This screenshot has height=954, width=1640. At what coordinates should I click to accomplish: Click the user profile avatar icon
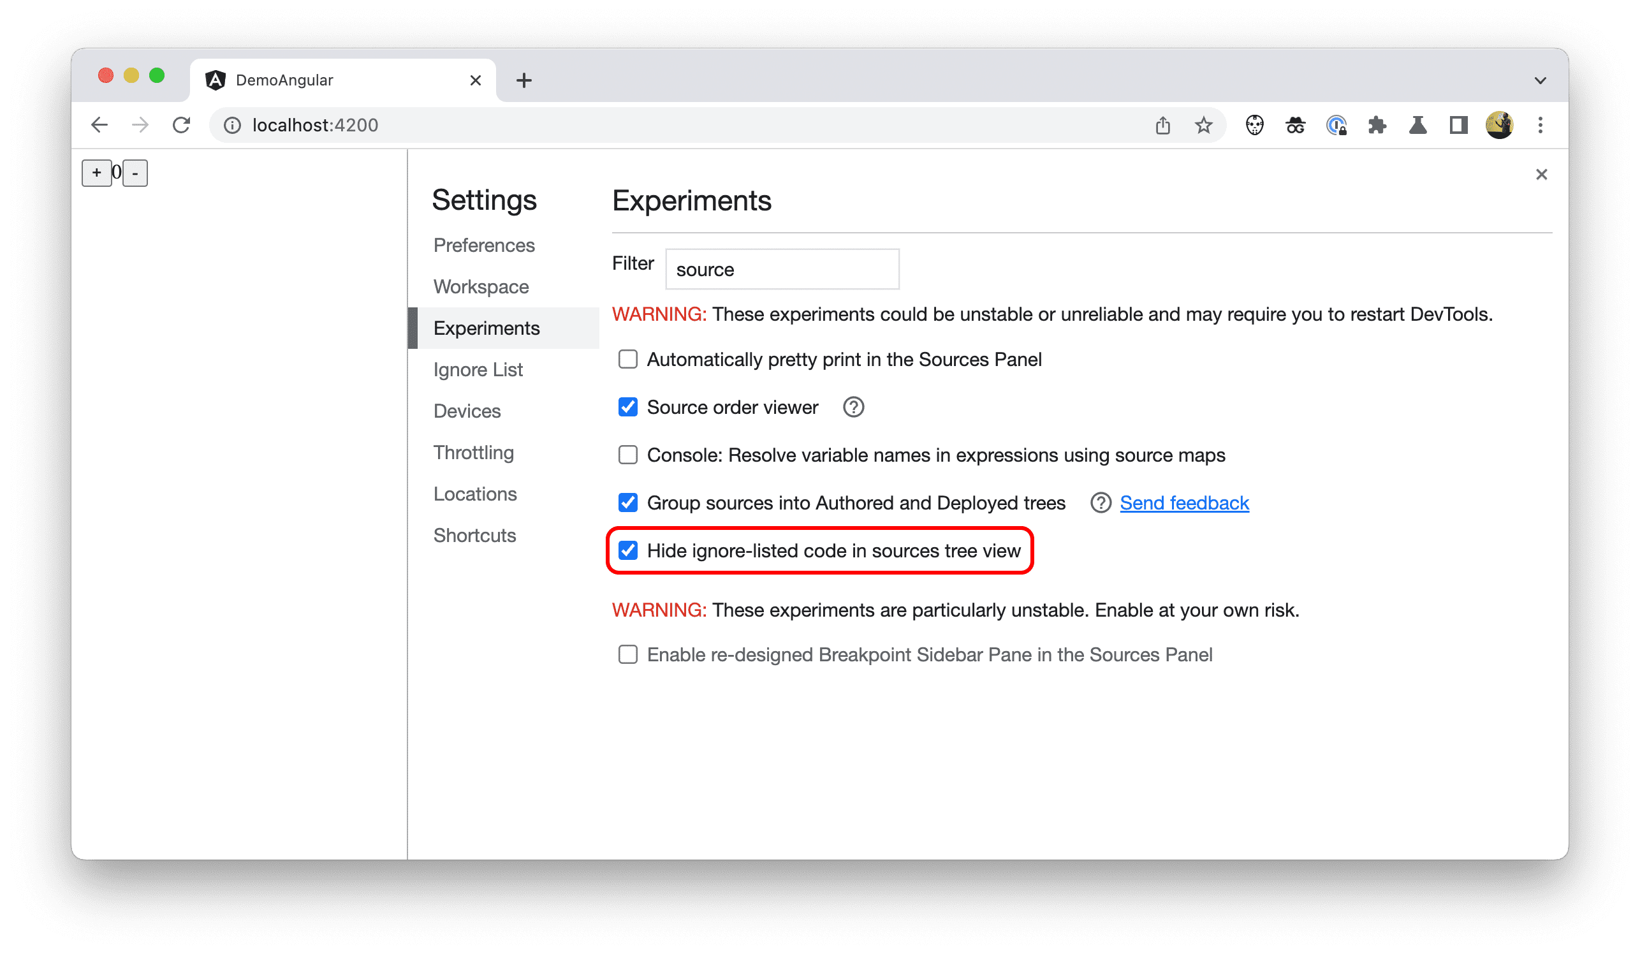pyautogui.click(x=1500, y=125)
